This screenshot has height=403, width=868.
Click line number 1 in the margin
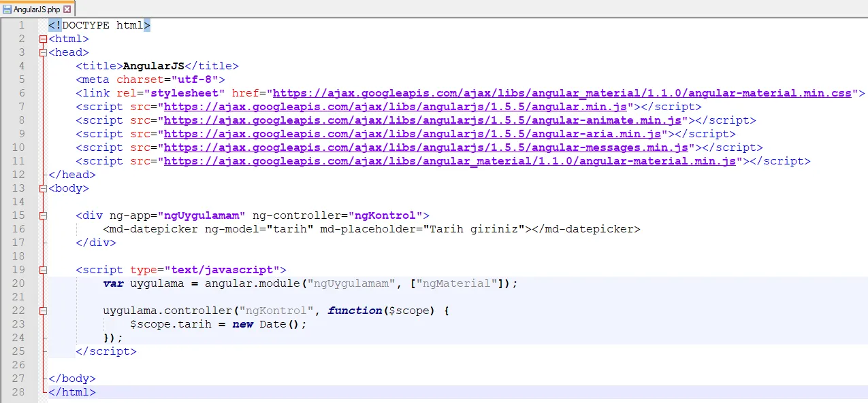pos(22,25)
